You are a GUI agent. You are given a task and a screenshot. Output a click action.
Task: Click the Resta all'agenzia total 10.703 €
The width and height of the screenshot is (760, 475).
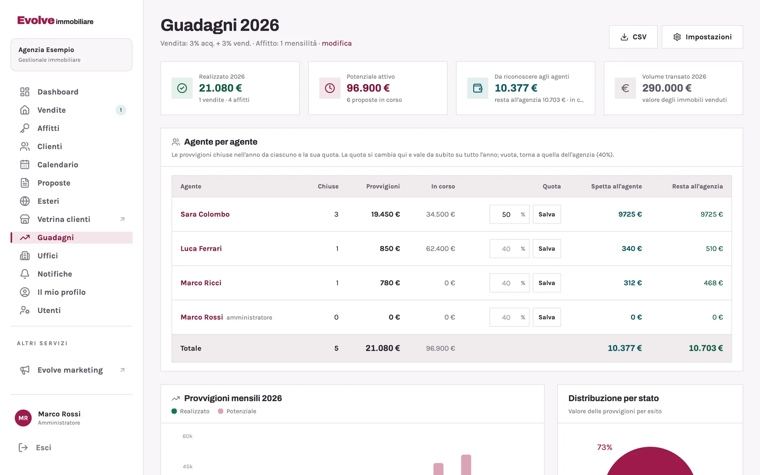pos(706,348)
